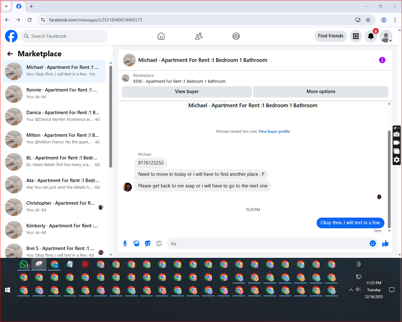Click the conversation list scrollbar
The height and width of the screenshot is (322, 402).
(x=111, y=116)
